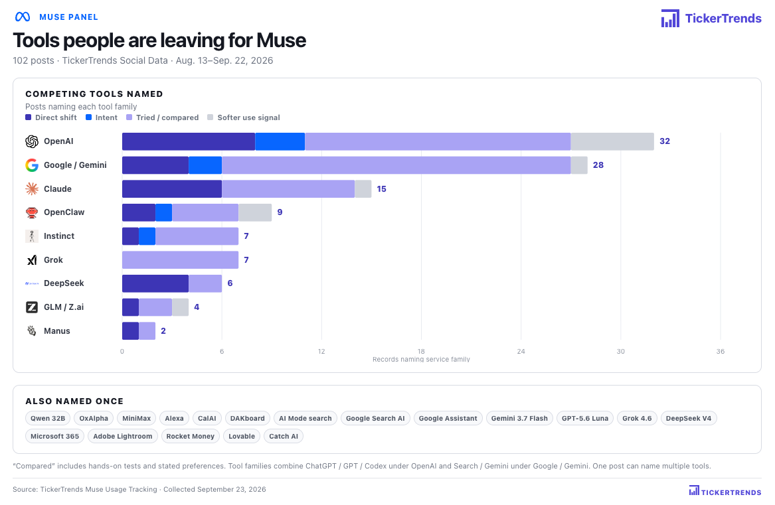
Task: Click the Google G logo icon
Action: coord(32,165)
